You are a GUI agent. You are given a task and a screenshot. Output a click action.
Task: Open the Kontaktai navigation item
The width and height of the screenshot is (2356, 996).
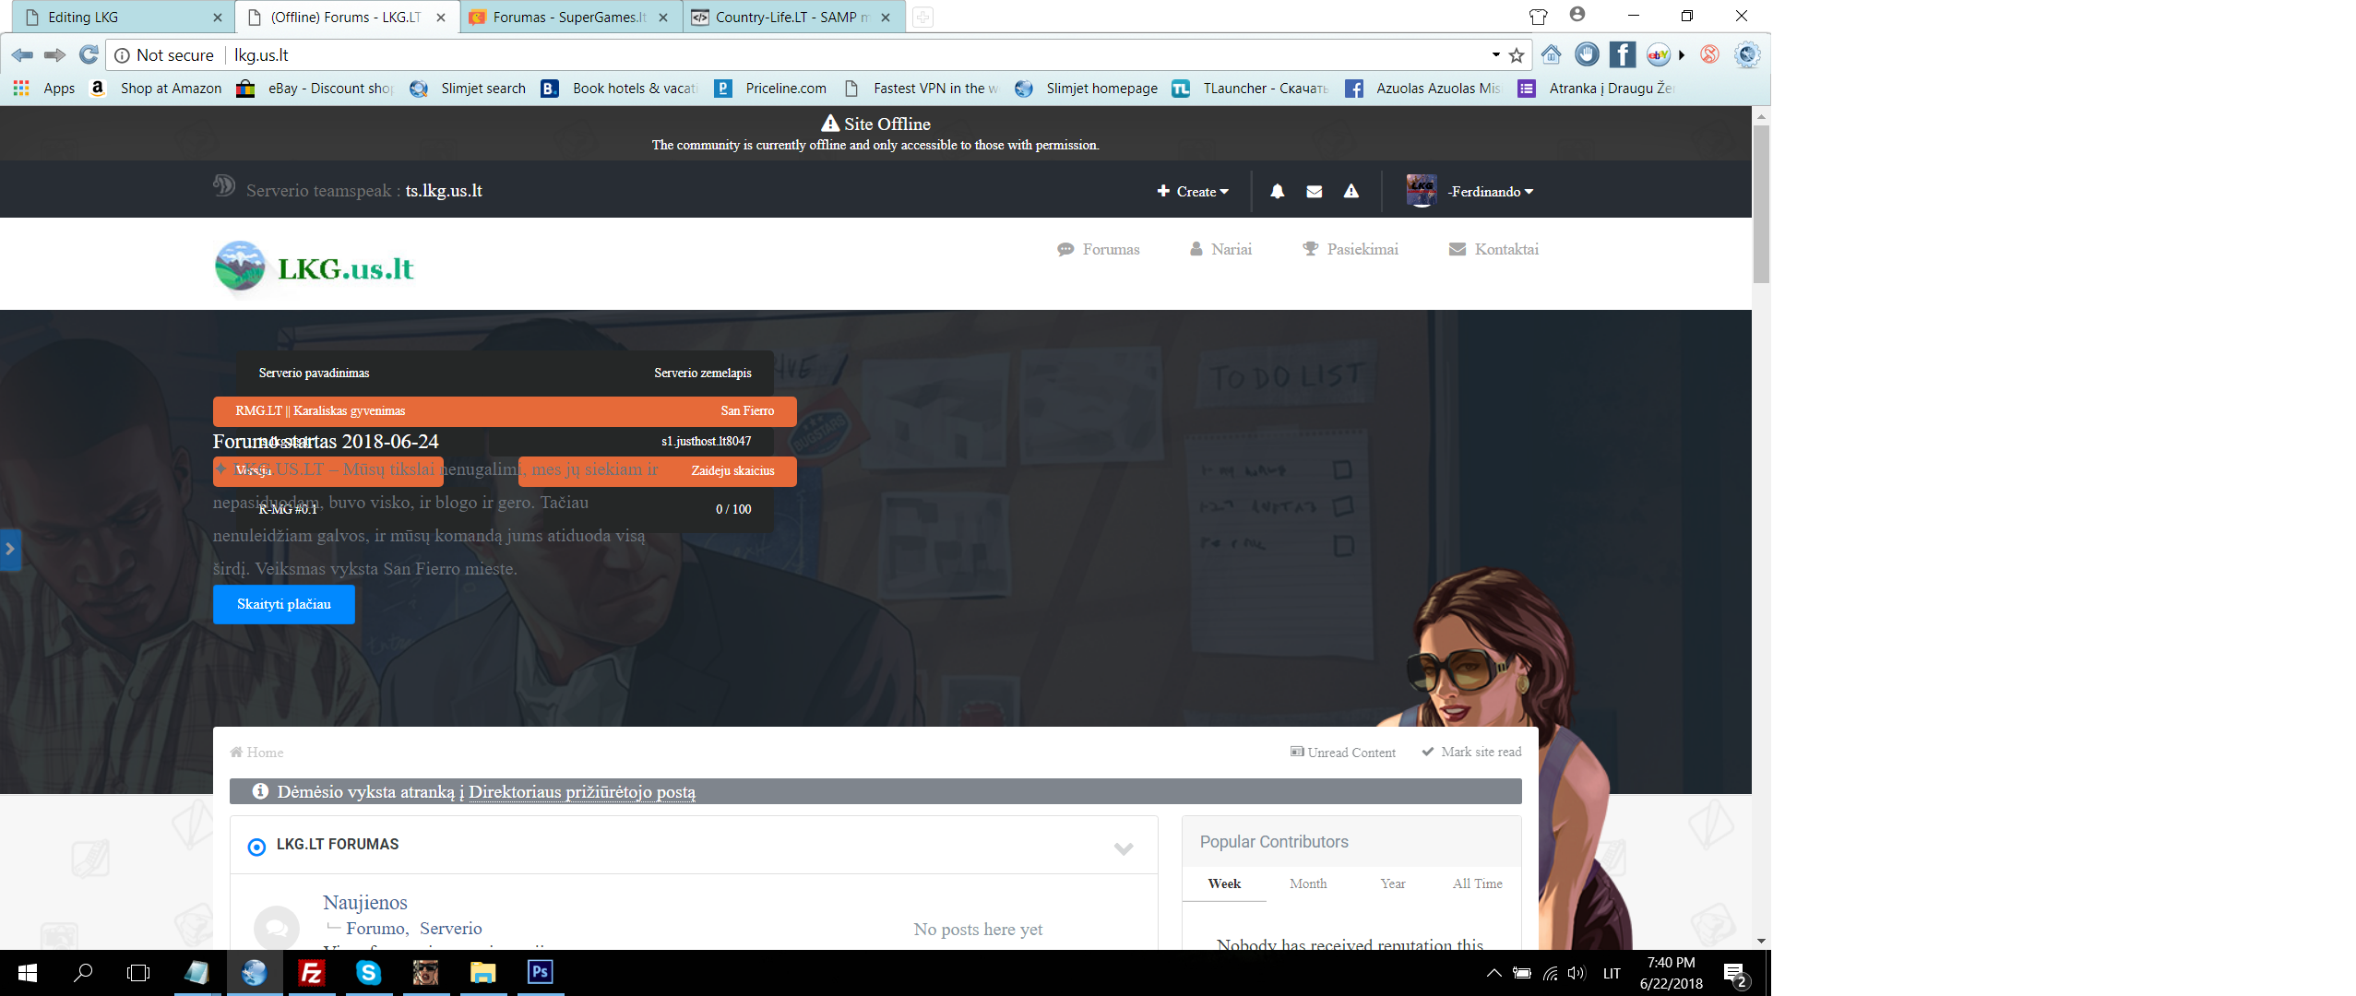pyautogui.click(x=1493, y=249)
